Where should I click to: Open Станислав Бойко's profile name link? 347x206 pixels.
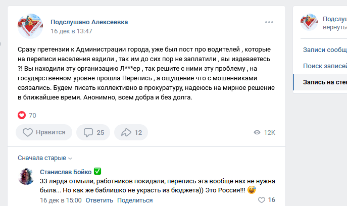pos(66,172)
